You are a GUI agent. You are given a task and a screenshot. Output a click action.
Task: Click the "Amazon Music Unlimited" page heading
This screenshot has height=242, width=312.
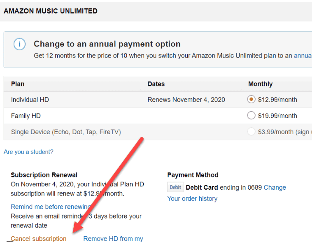pos(51,11)
